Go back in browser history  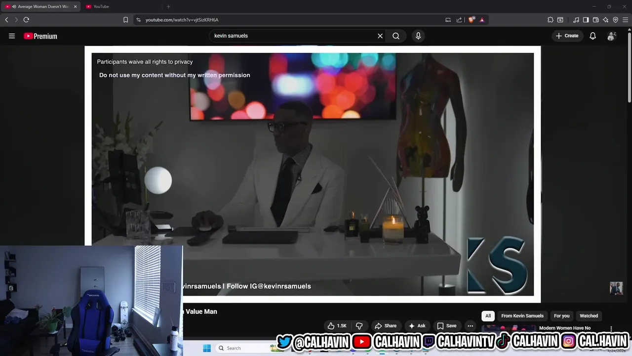click(x=6, y=20)
